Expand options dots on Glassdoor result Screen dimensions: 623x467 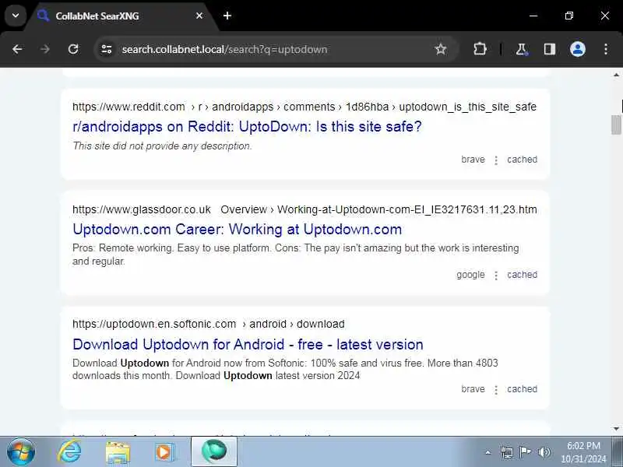496,276
